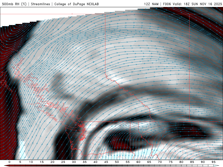
Task: Click the "60" humidity tick label
Action: pyautogui.click(x=138, y=162)
